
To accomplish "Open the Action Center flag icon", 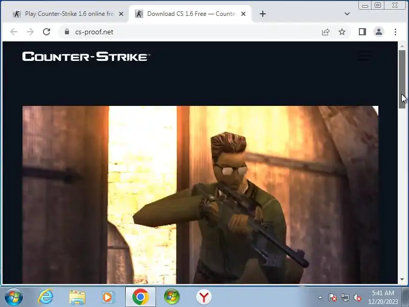I will tap(333, 297).
